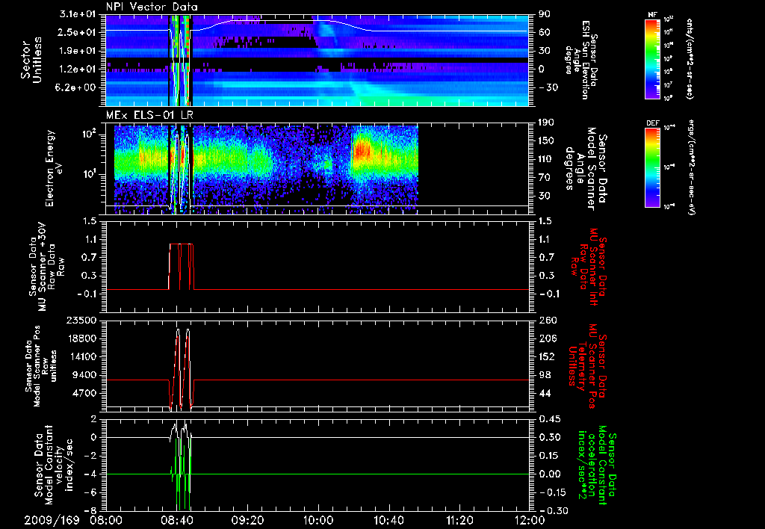The height and width of the screenshot is (529, 765).
Task: Click the 11:20 time tick label
Action: click(x=459, y=520)
